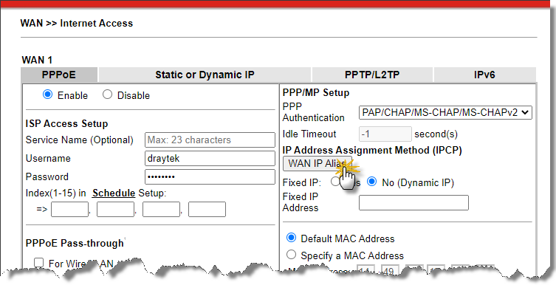The image size is (556, 285).
Task: Click the Idle Timeout field
Action: (x=385, y=134)
